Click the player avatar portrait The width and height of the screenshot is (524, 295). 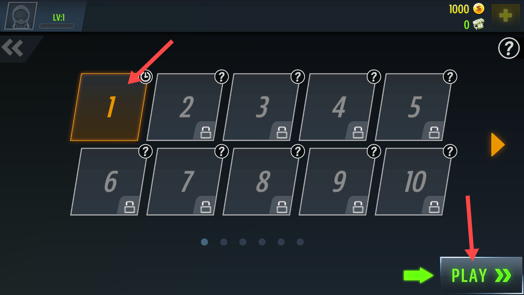click(x=20, y=16)
